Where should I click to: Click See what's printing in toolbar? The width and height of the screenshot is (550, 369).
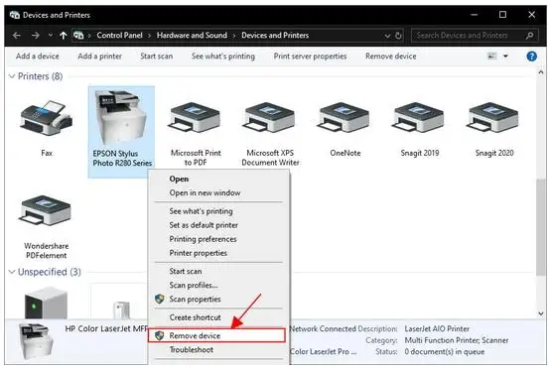pyautogui.click(x=223, y=57)
